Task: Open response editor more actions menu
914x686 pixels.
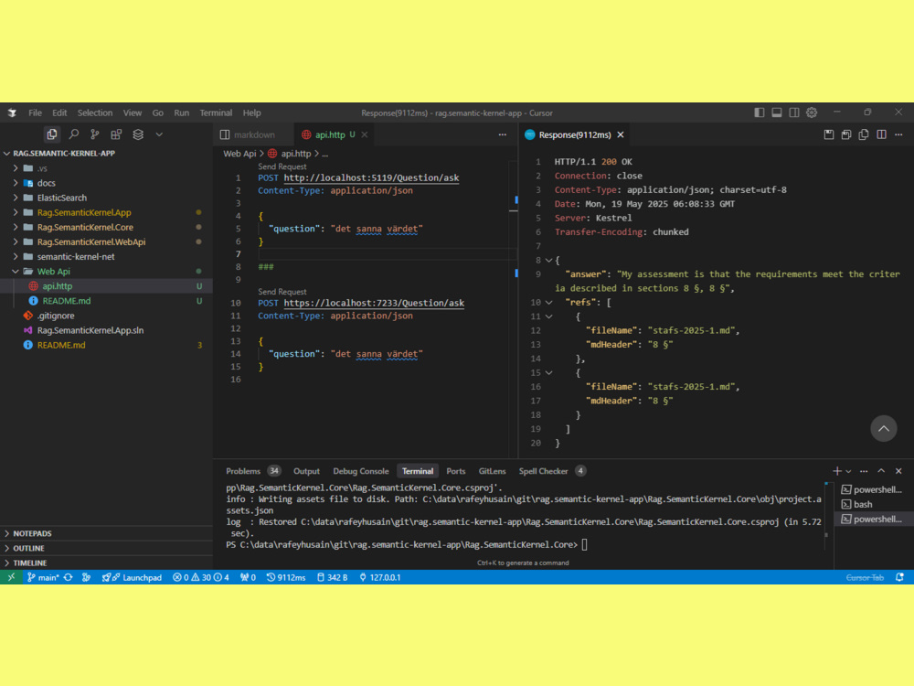Action: point(898,134)
